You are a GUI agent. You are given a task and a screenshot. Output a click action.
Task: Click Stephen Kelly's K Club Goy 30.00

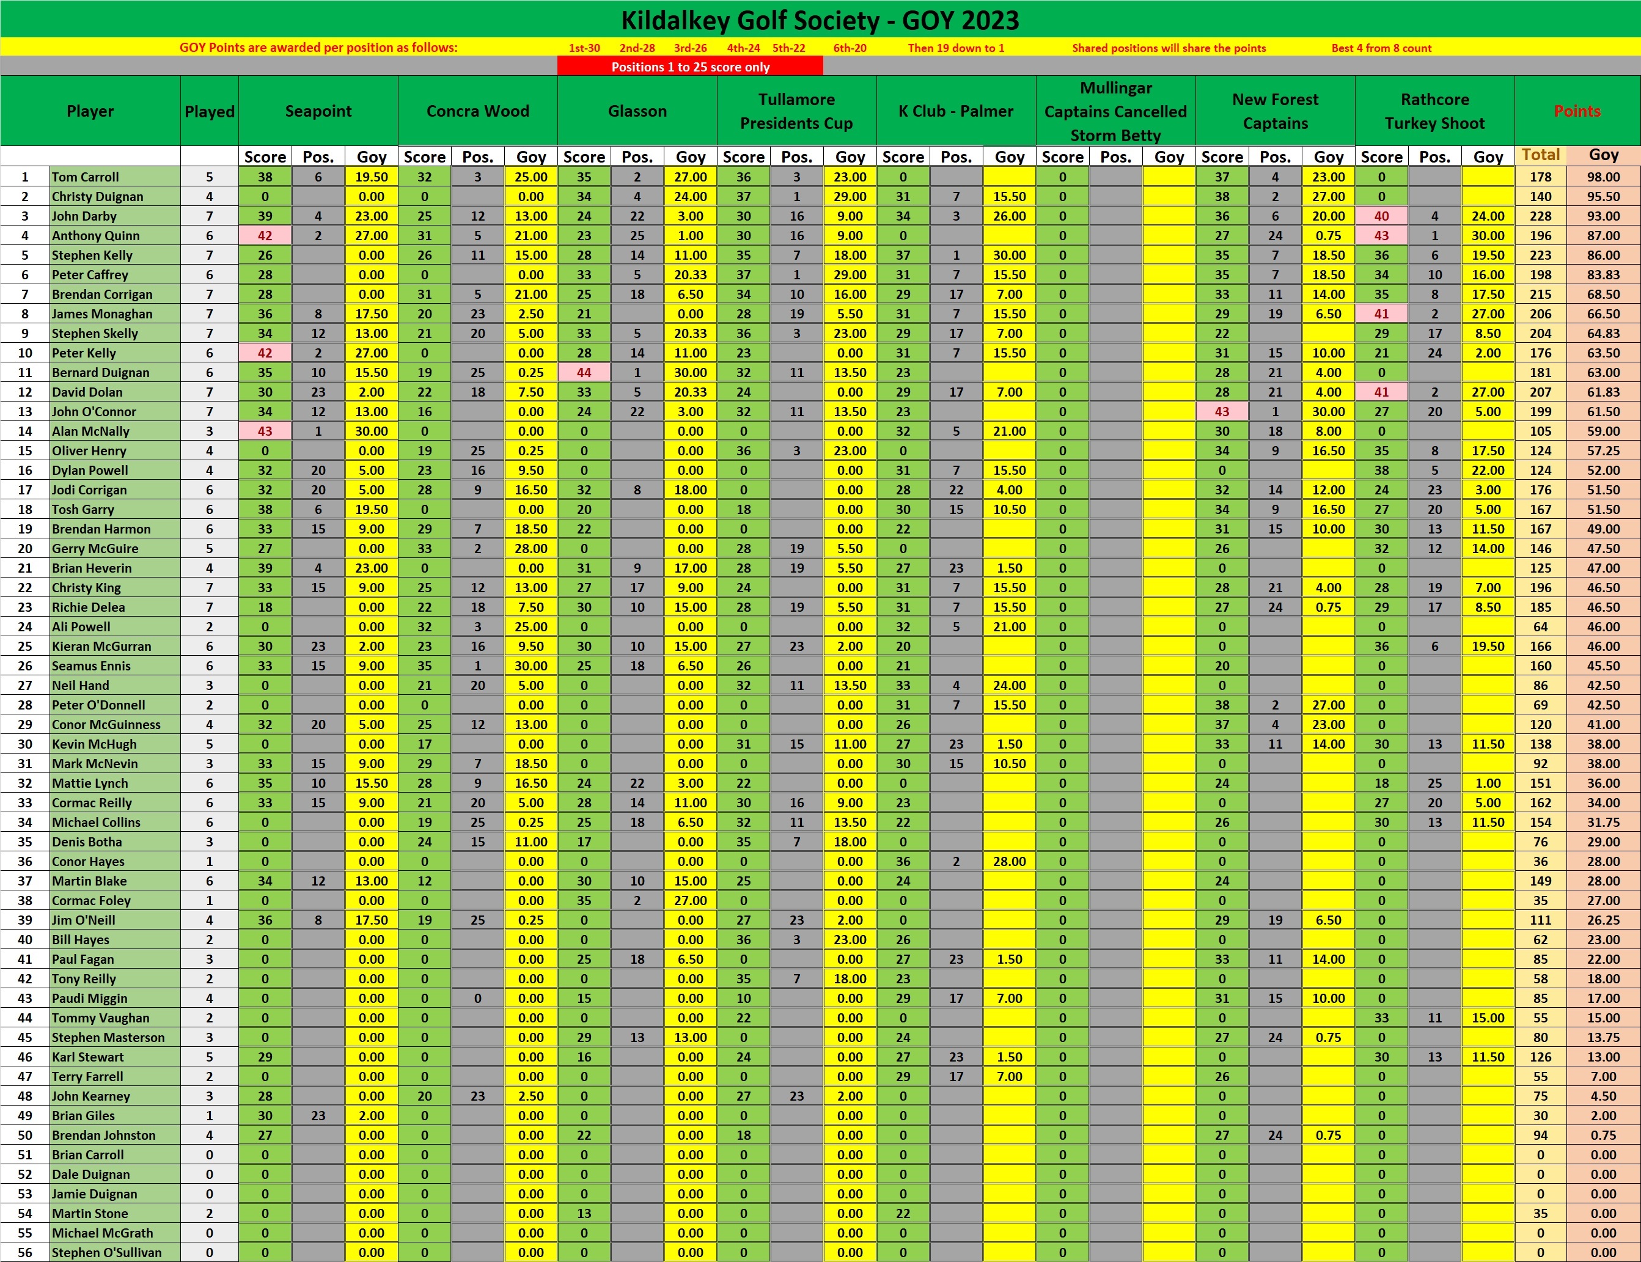click(1010, 255)
